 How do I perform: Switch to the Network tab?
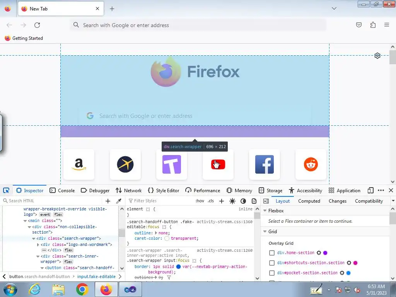pos(128,191)
